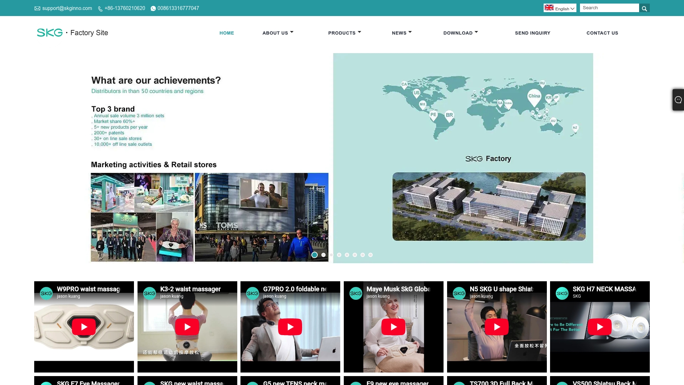Open the W9PRO waist massager video title
Image resolution: width=684 pixels, height=385 pixels.
[x=89, y=289]
